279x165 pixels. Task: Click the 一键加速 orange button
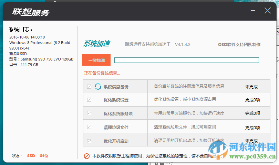(96, 60)
